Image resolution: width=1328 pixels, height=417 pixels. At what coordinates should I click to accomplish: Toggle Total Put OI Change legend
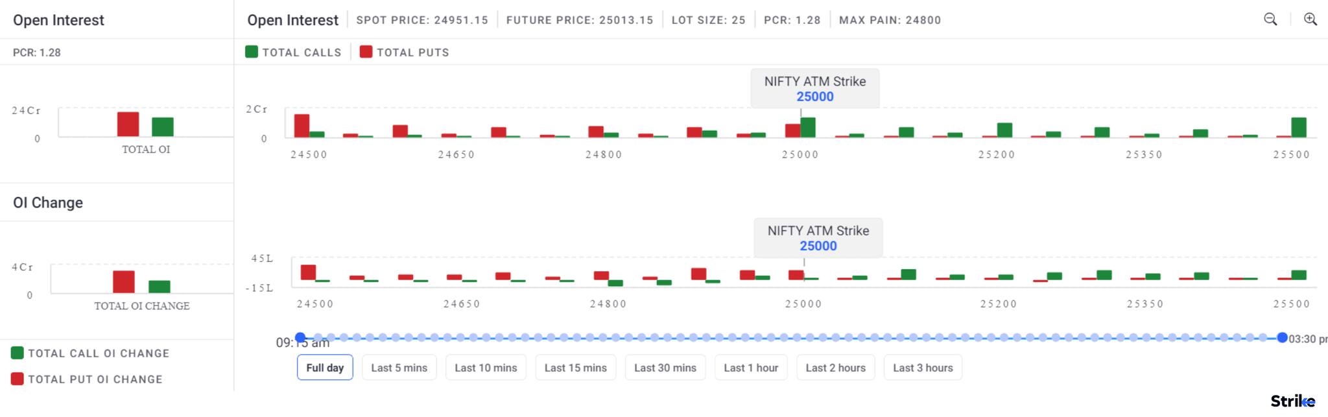[87, 379]
